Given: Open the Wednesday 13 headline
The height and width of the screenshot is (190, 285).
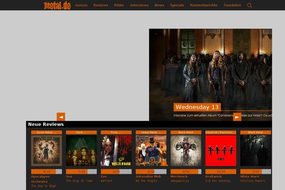Looking at the screenshot, I should pos(197,107).
